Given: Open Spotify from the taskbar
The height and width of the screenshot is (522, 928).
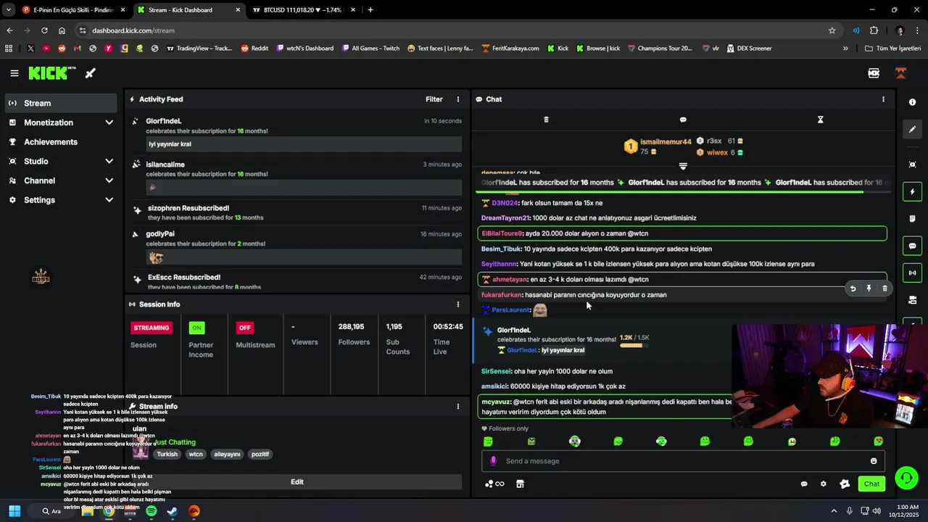Looking at the screenshot, I should click(x=151, y=511).
